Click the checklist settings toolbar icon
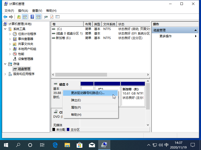 (58, 17)
